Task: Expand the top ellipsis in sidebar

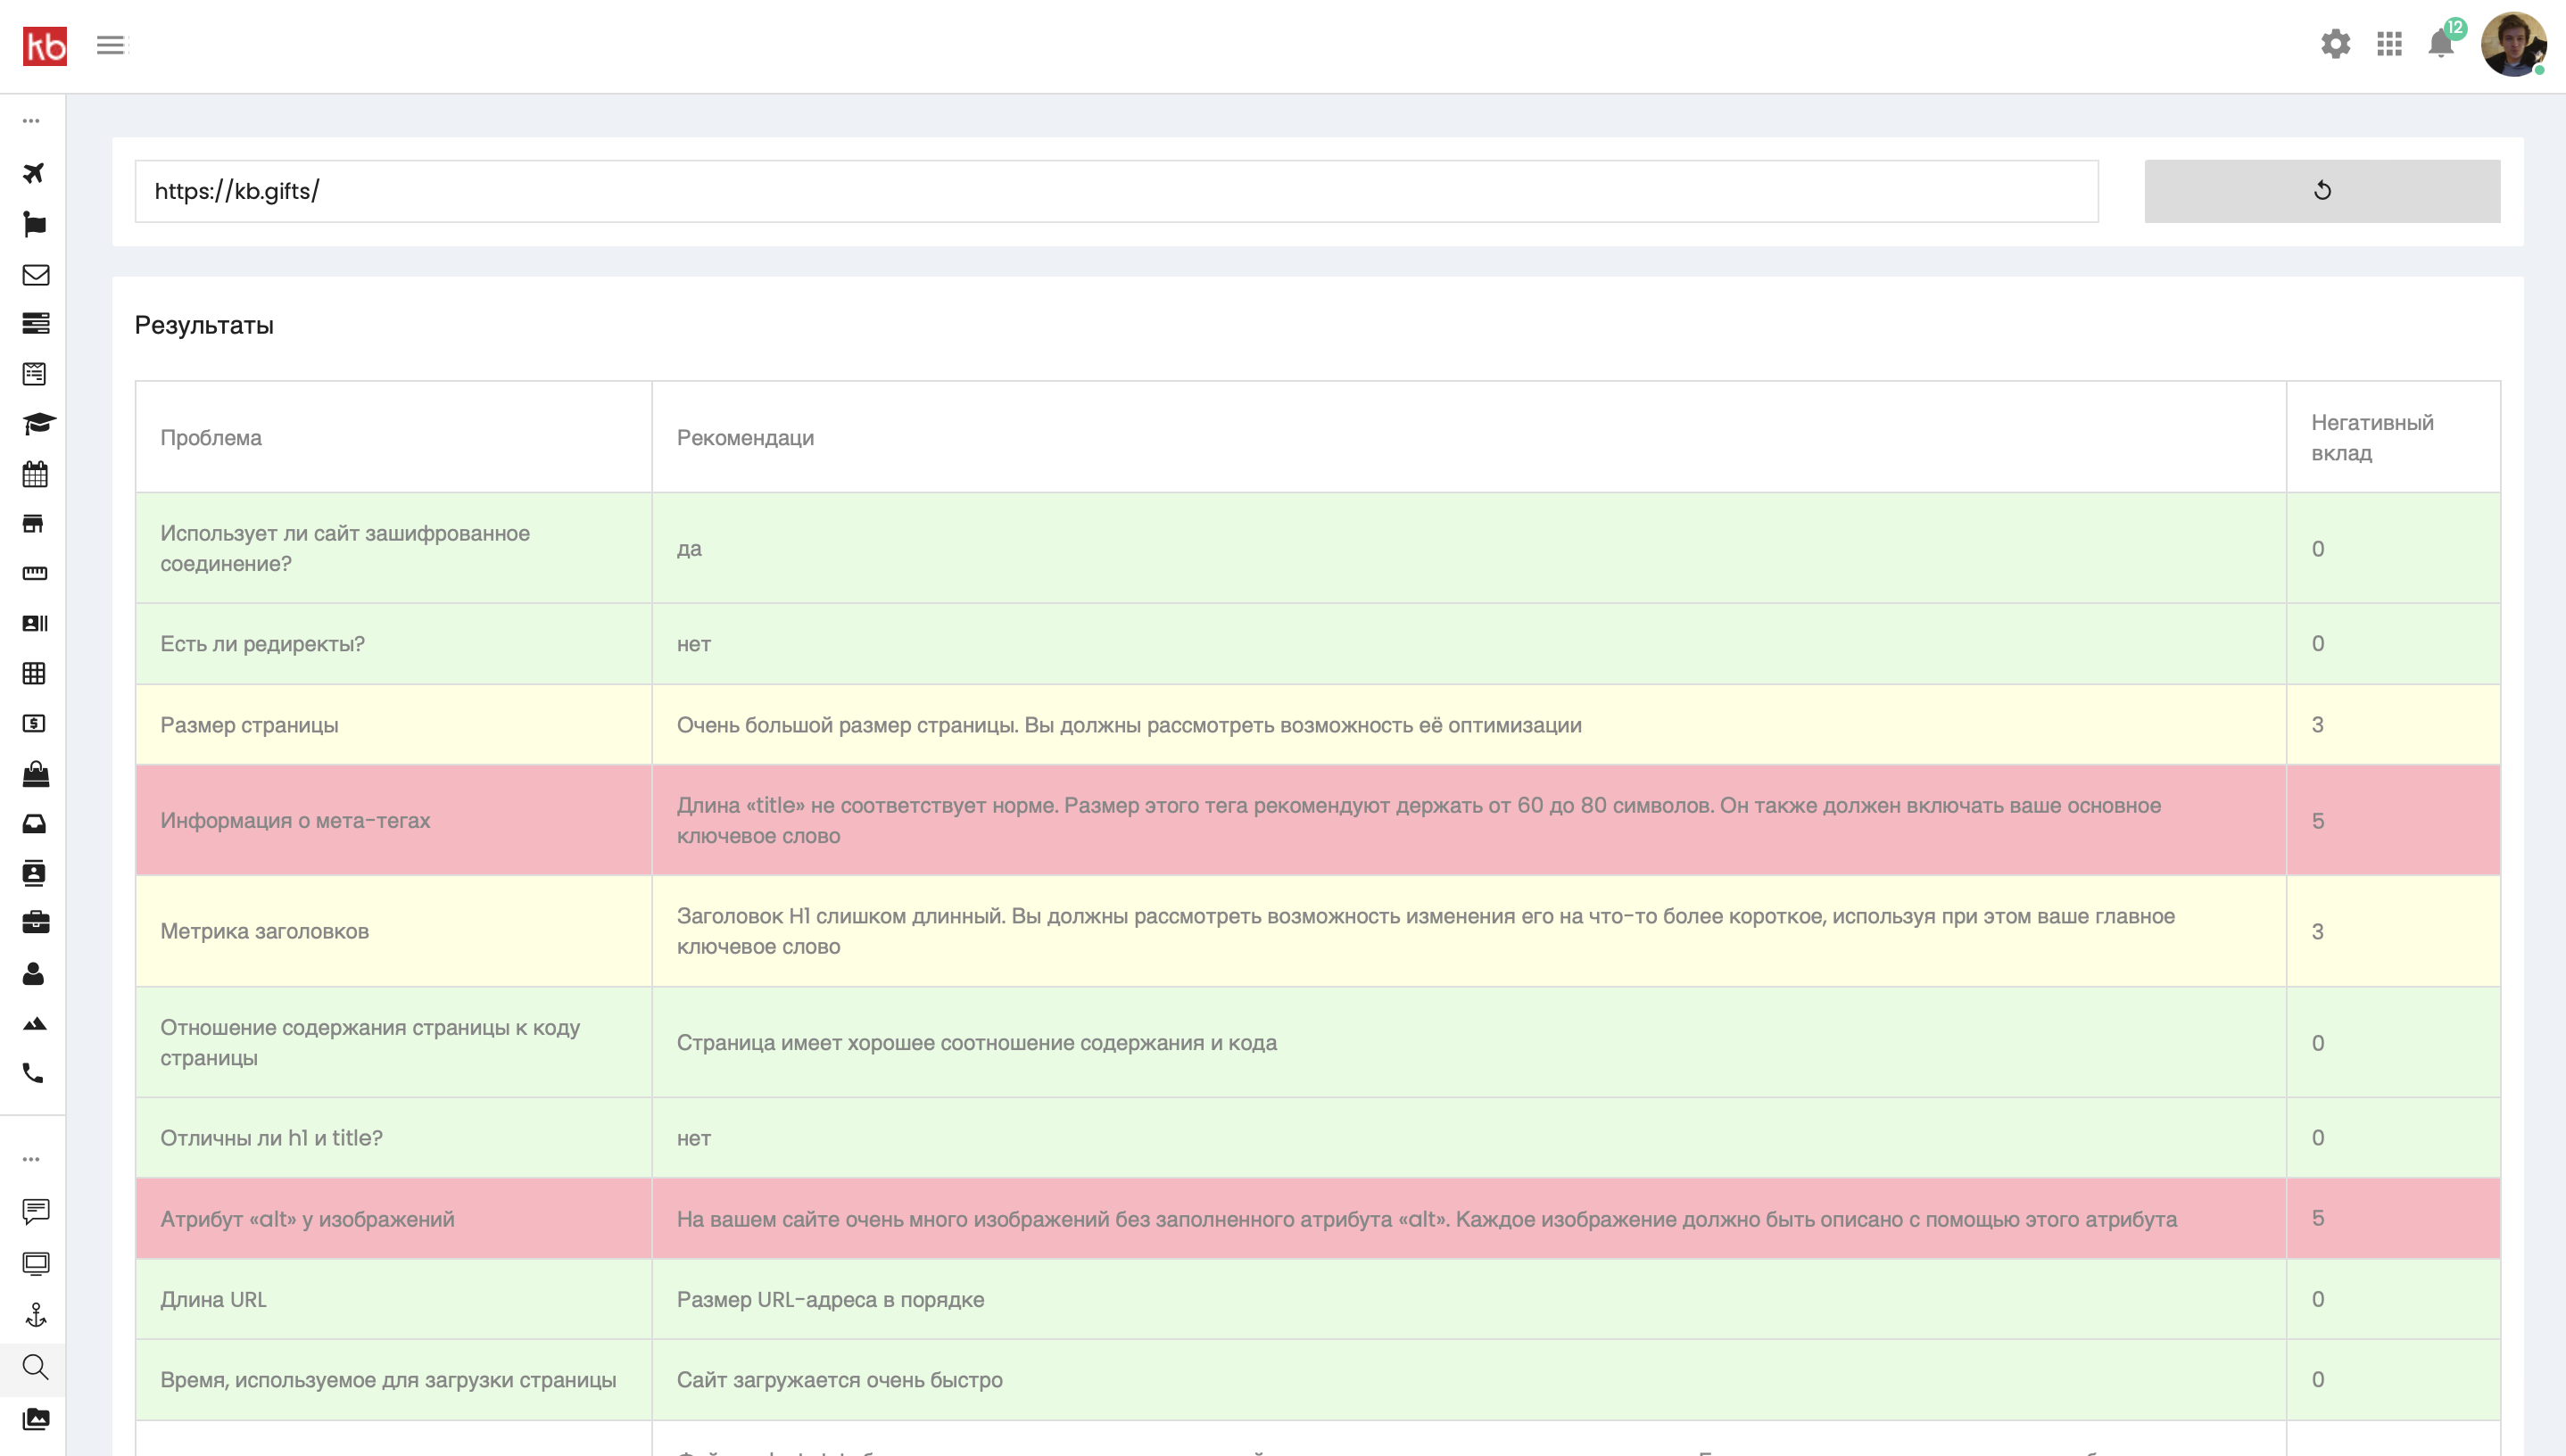Action: [32, 121]
